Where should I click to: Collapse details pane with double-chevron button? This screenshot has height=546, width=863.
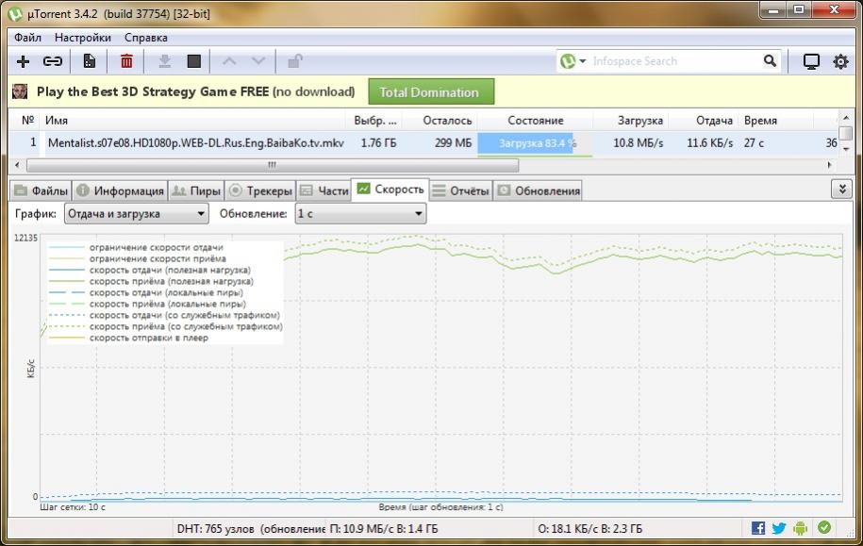841,190
